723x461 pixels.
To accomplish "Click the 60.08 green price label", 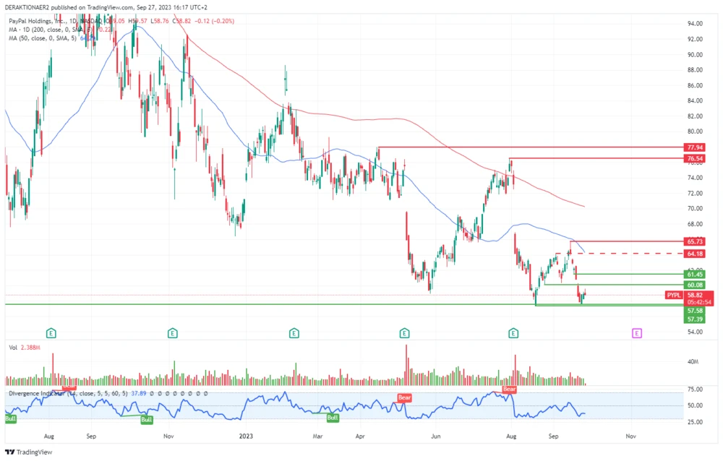I will tap(696, 285).
